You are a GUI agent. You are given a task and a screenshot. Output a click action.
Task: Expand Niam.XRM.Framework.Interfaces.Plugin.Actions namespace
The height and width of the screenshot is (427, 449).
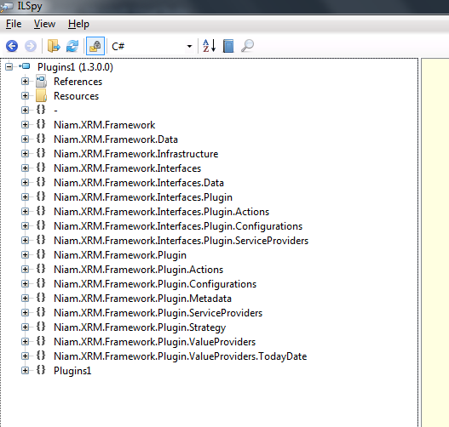point(26,212)
